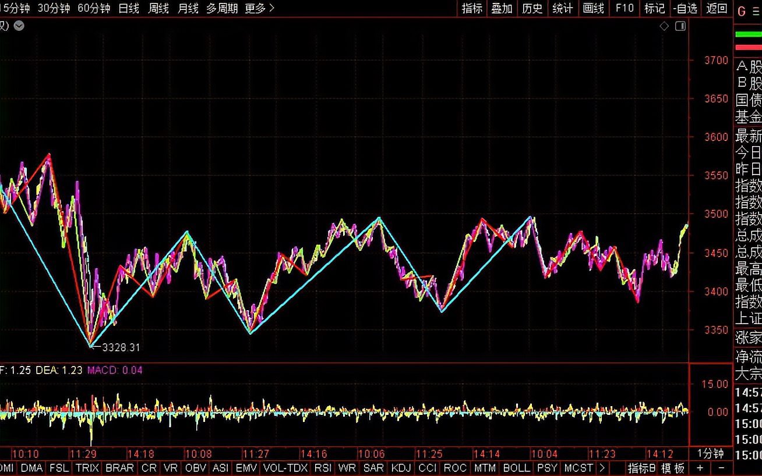This screenshot has width=762, height=476.
Task: Click the DEA: 1.23 indicator value
Action: (x=58, y=370)
